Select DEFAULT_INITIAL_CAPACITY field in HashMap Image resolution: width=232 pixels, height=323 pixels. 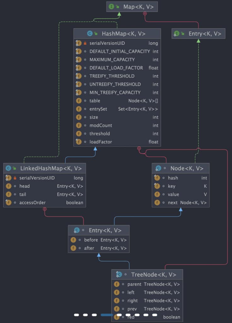(x=119, y=51)
